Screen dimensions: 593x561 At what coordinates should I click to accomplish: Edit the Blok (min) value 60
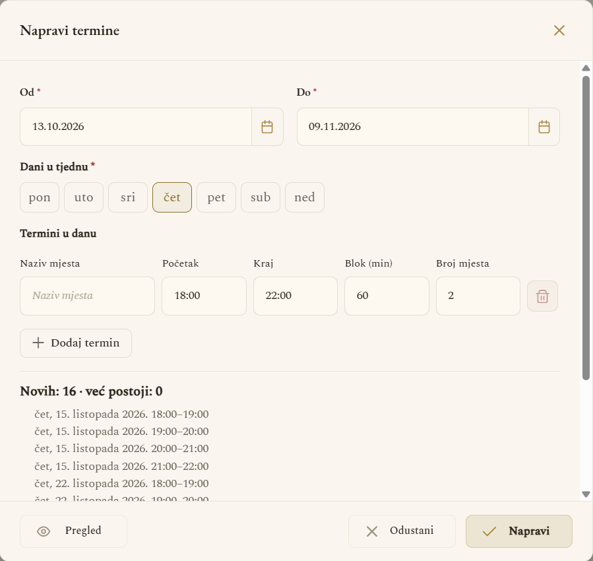coord(387,296)
